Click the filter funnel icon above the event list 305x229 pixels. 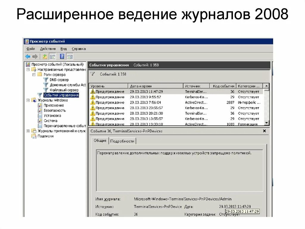click(92, 74)
